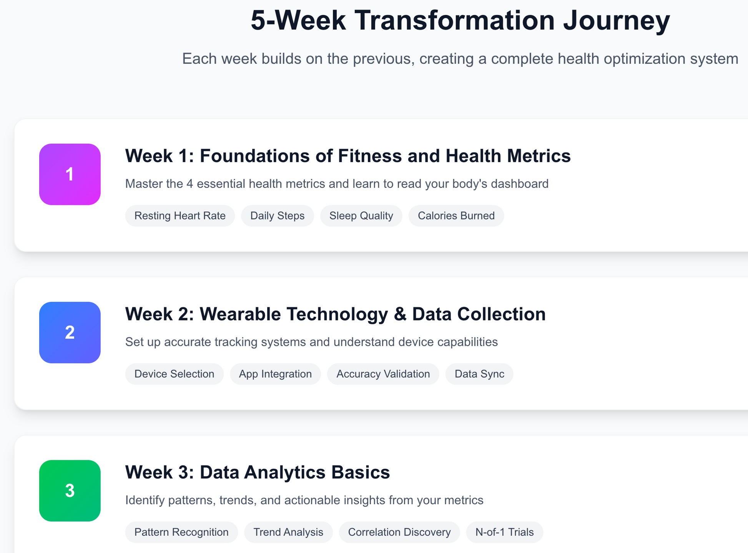Select the Pattern Recognition tag
The width and height of the screenshot is (748, 553).
pyautogui.click(x=181, y=532)
